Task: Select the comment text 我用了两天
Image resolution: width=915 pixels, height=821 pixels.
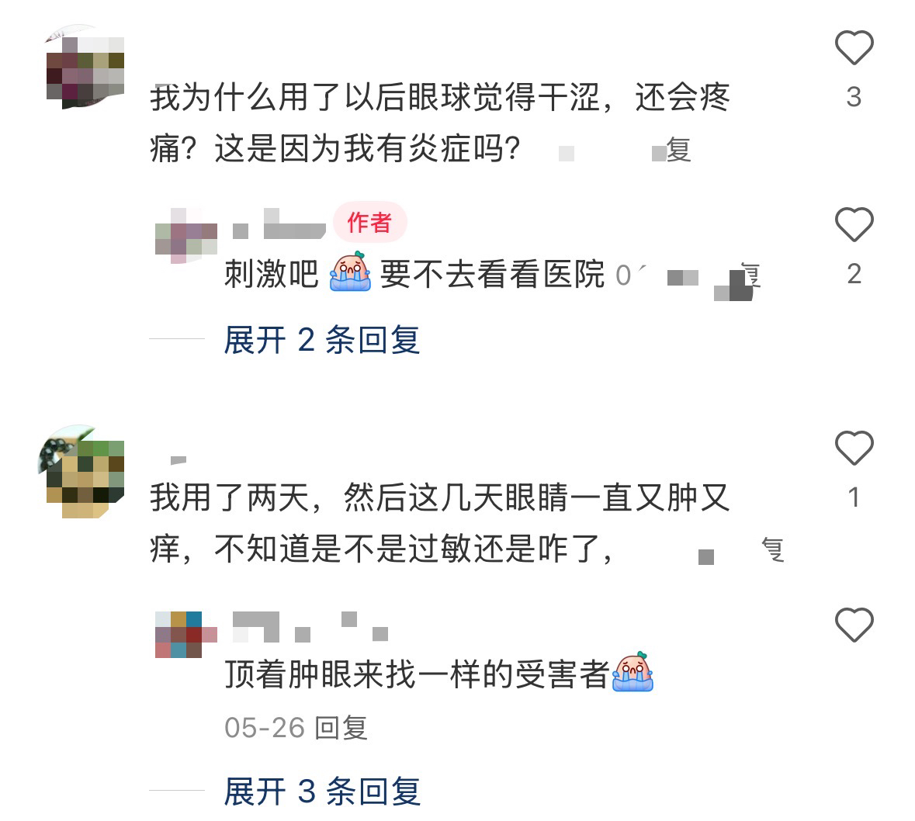Action: pos(230,498)
